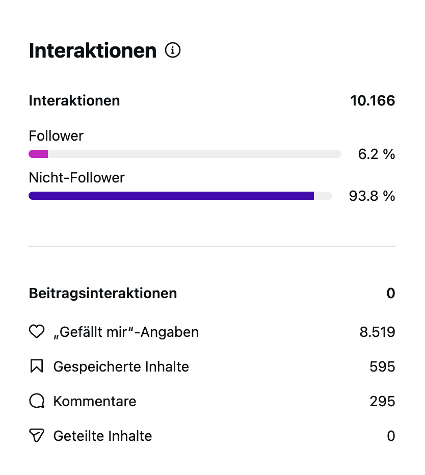Click the total interactions count 10.166

[373, 100]
